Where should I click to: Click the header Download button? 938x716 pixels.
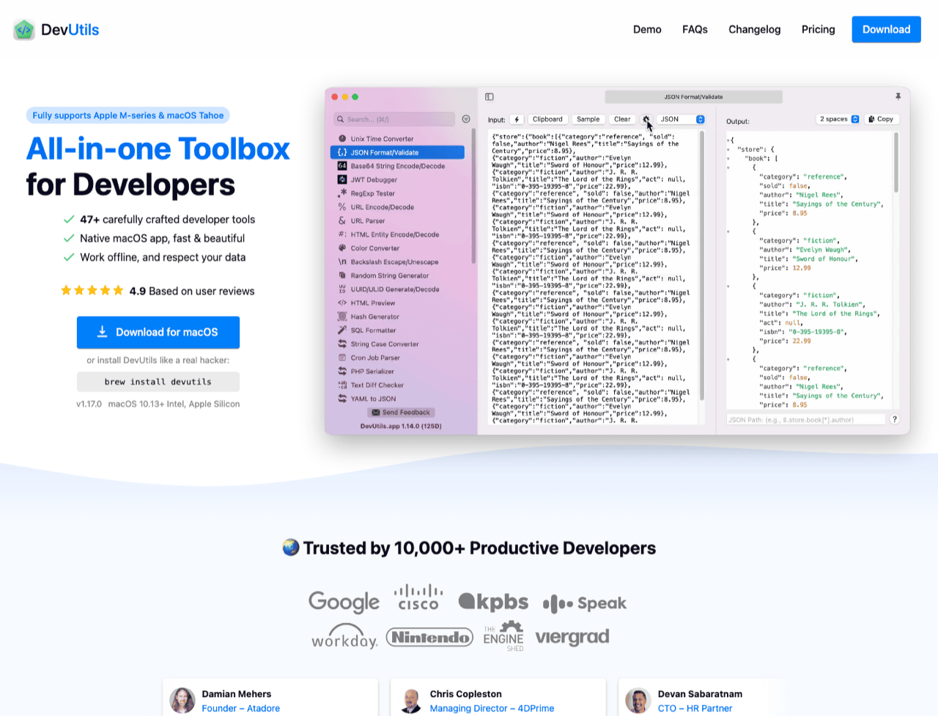pos(886,29)
